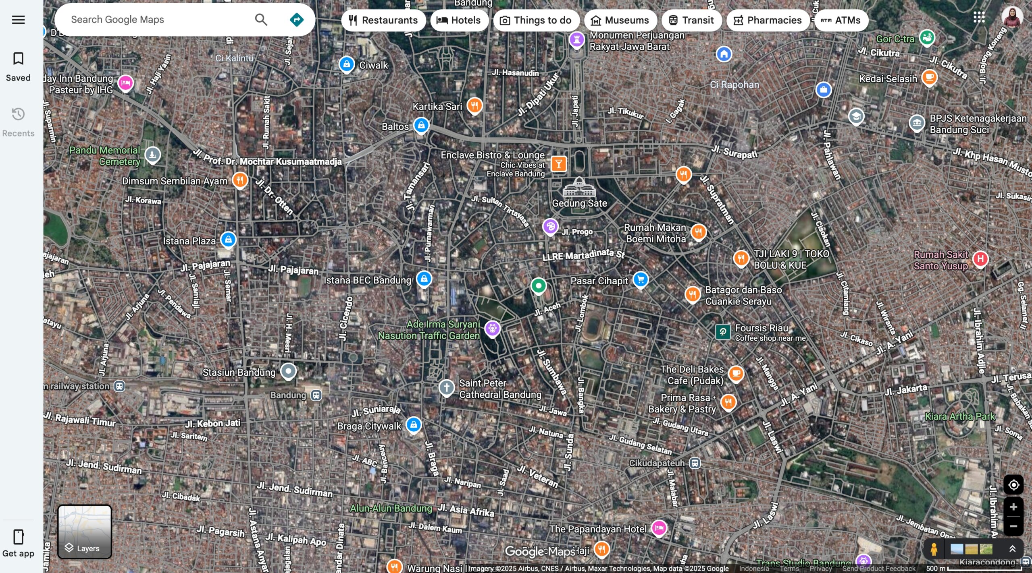Click the Gedung Sate landmark marker
The height and width of the screenshot is (573, 1032).
579,187
